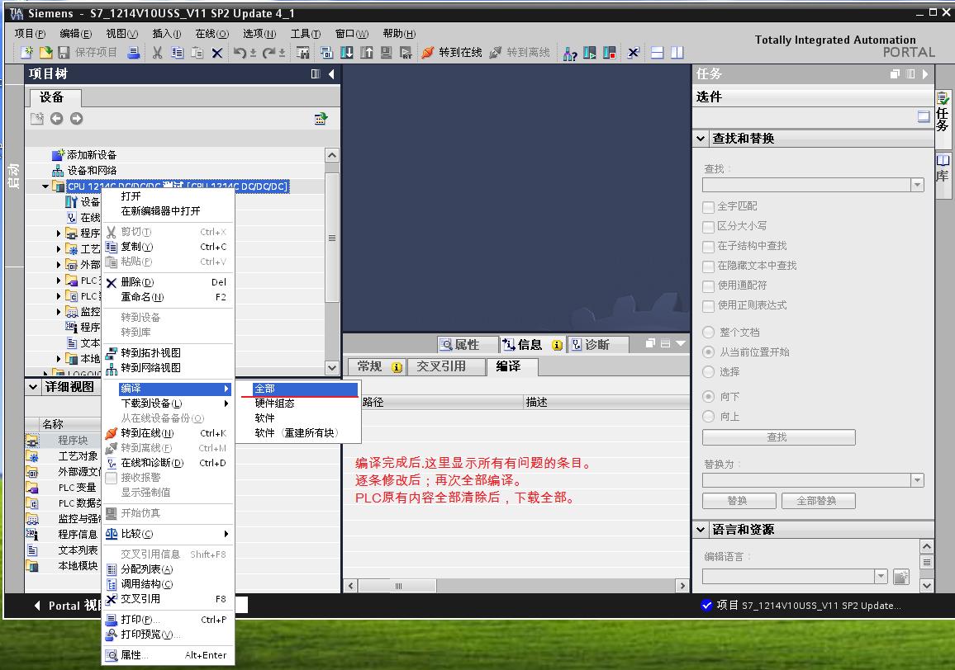This screenshot has width=955, height=670.
Task: Click the Print toolbar icon
Action: 133,52
